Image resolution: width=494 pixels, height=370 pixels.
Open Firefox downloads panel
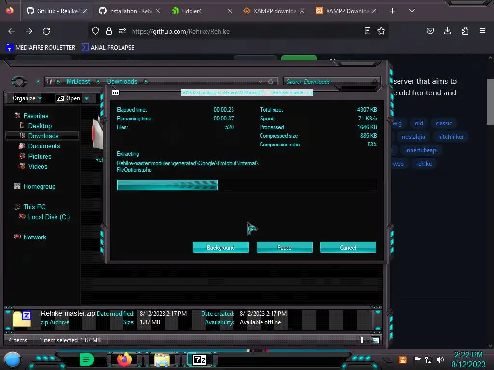[x=447, y=31]
